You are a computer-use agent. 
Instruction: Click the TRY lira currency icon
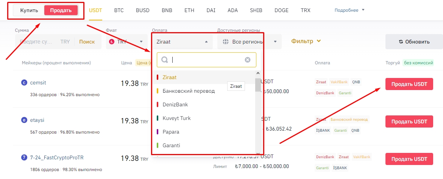point(112,42)
